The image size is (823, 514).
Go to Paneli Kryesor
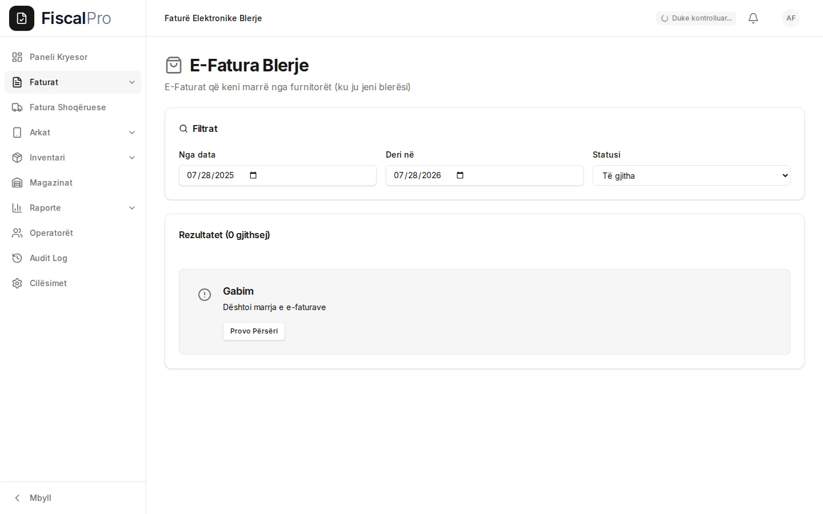pyautogui.click(x=73, y=57)
